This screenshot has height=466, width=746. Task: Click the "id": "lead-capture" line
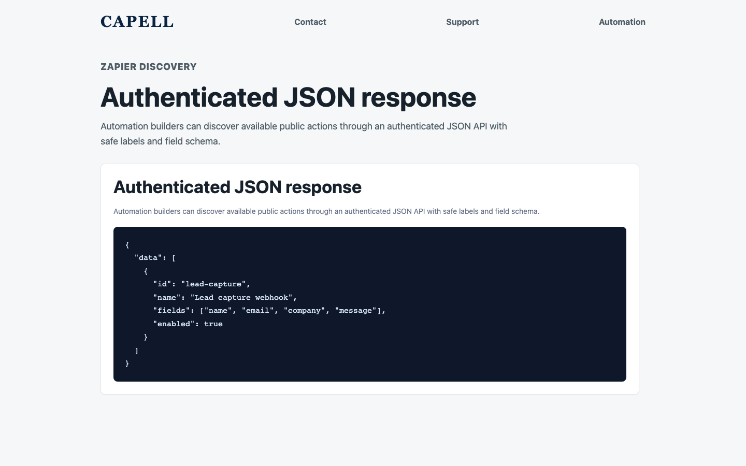coord(202,284)
